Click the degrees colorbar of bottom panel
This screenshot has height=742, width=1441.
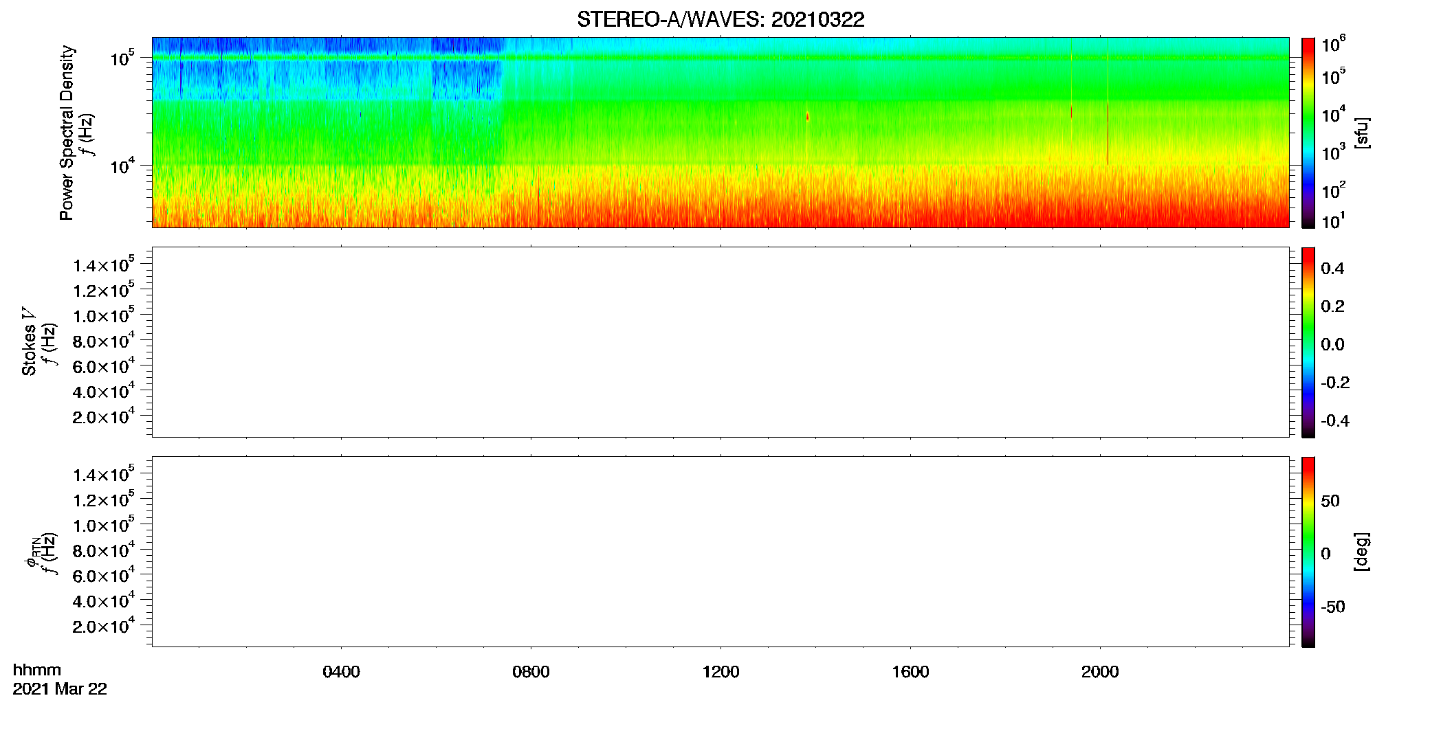tap(1308, 552)
